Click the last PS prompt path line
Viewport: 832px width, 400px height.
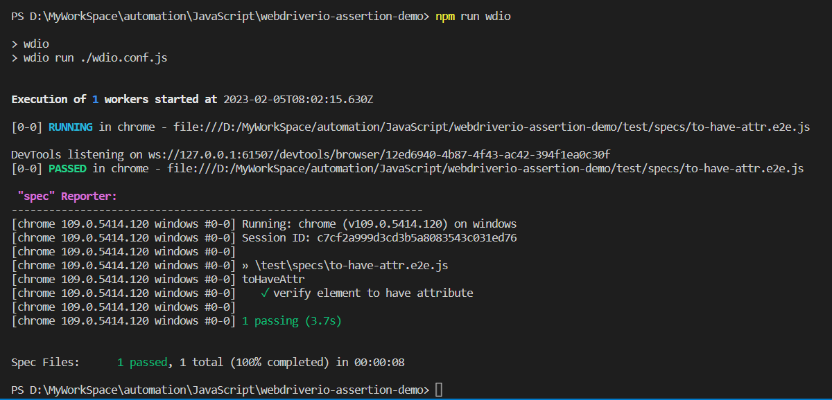(x=220, y=390)
